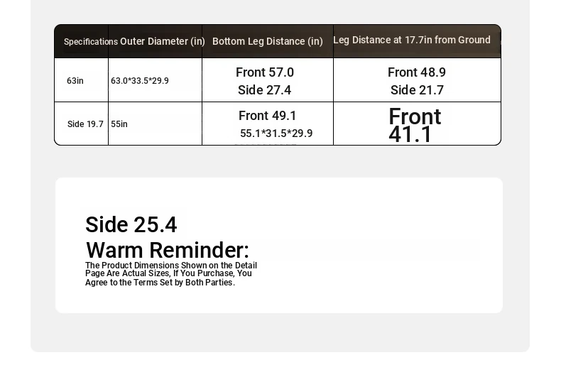The image size is (561, 382).
Task: Click the Side 25.4 heading
Action: pos(131,224)
